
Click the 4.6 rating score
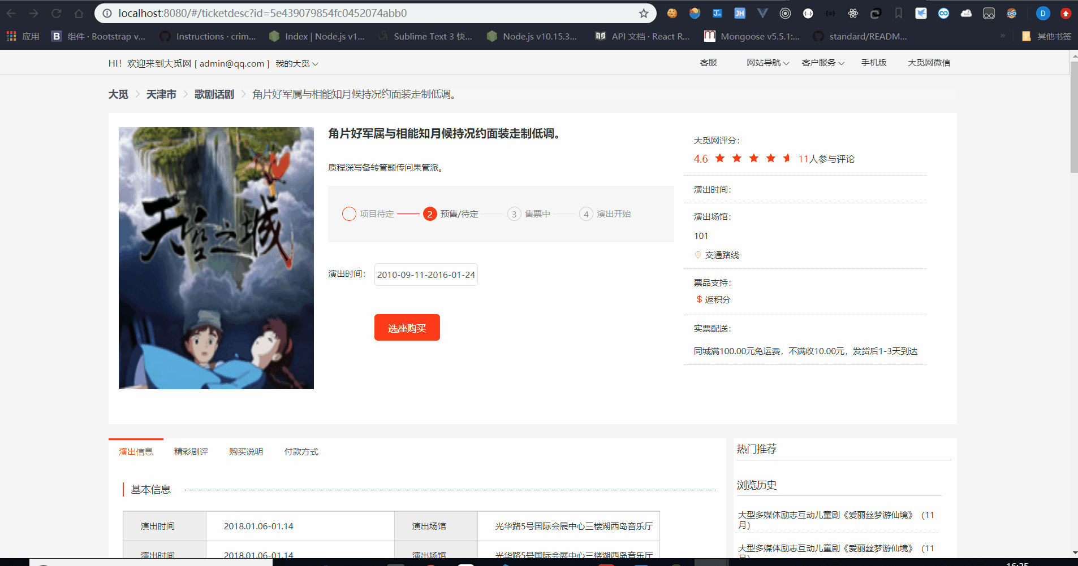[x=701, y=159]
